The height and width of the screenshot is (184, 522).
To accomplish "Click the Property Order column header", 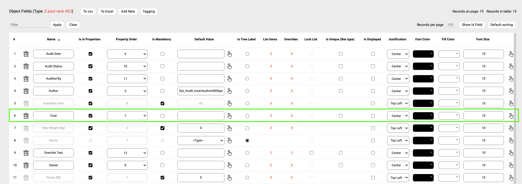I will point(126,39).
